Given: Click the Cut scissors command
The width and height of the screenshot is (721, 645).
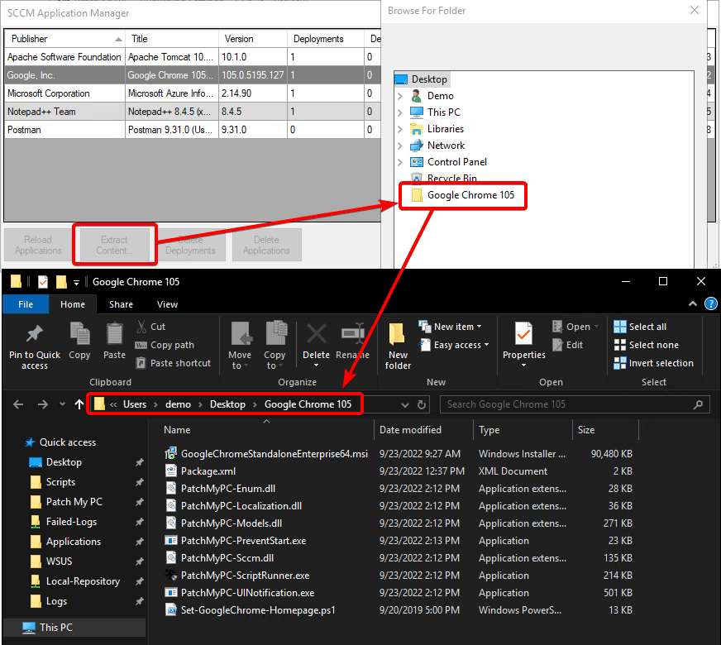Looking at the screenshot, I should pyautogui.click(x=150, y=327).
